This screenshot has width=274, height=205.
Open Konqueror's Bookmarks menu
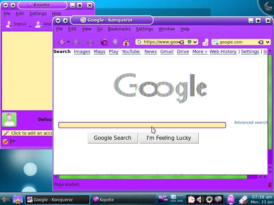click(x=119, y=29)
